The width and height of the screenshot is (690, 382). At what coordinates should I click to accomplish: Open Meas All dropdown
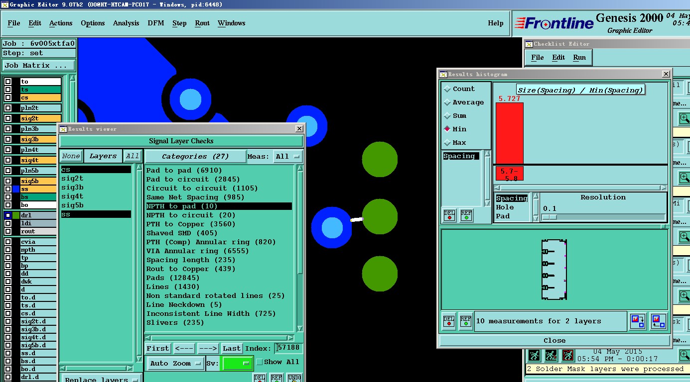pos(288,156)
